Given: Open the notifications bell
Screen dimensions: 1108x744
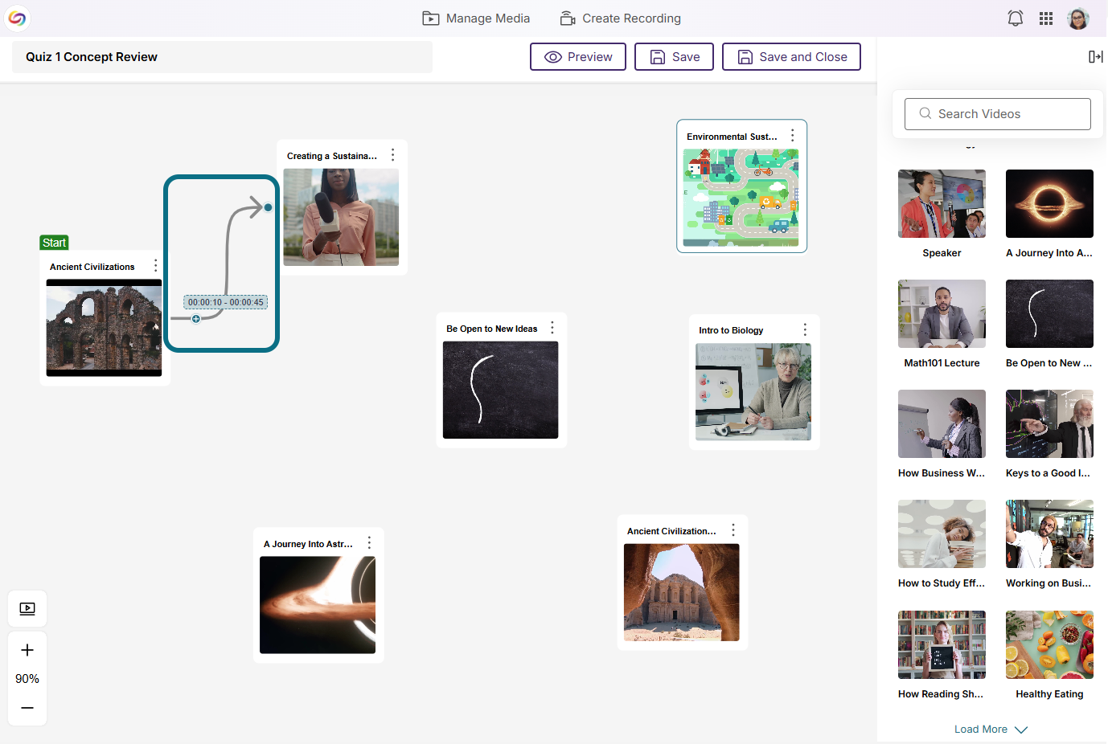Looking at the screenshot, I should click(1016, 18).
